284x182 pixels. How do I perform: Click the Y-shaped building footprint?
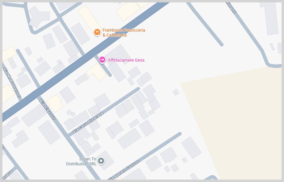(x=39, y=17)
